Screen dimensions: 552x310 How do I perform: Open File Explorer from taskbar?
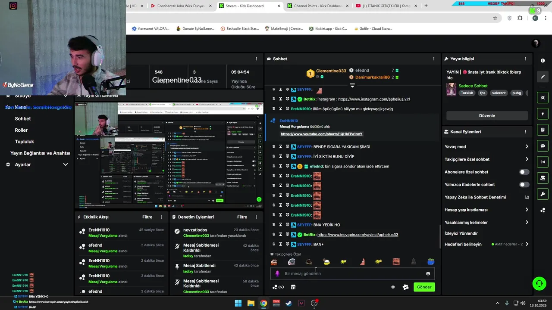pyautogui.click(x=251, y=303)
